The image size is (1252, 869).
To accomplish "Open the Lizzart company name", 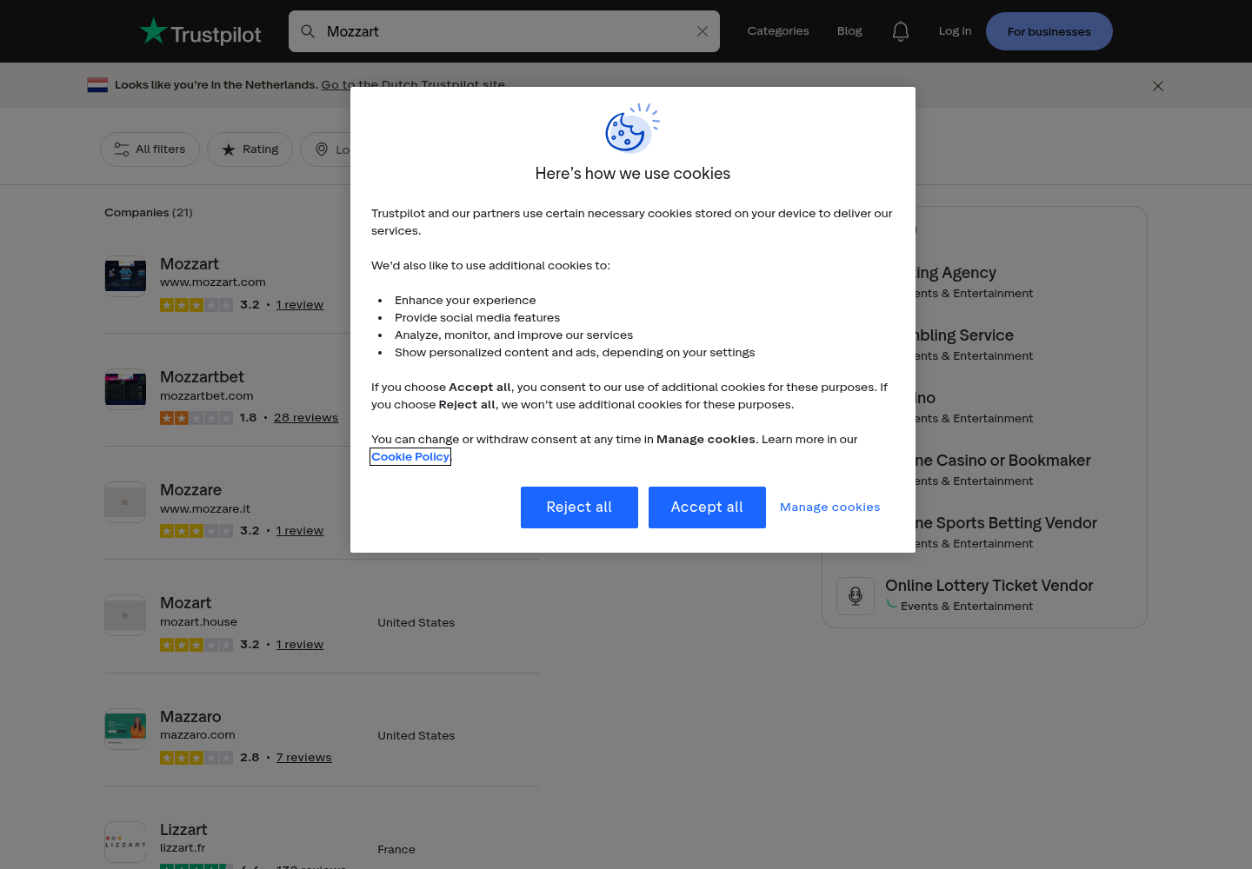I will point(183,830).
